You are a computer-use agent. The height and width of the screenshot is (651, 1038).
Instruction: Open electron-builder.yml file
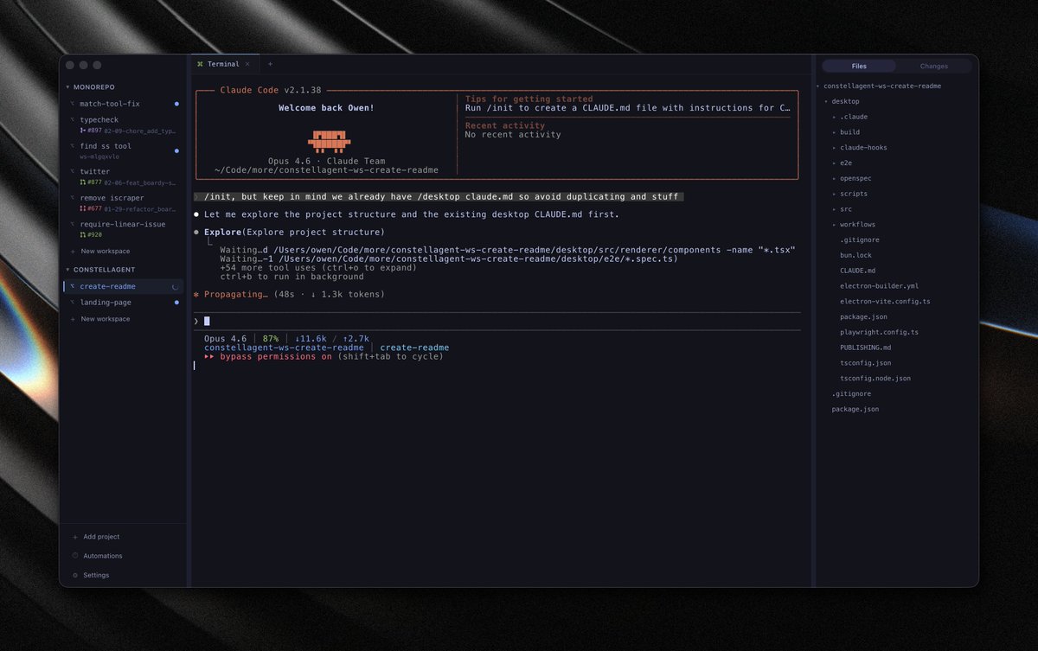tap(879, 286)
